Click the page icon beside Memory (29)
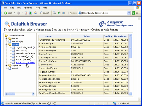 [x=13, y=50]
